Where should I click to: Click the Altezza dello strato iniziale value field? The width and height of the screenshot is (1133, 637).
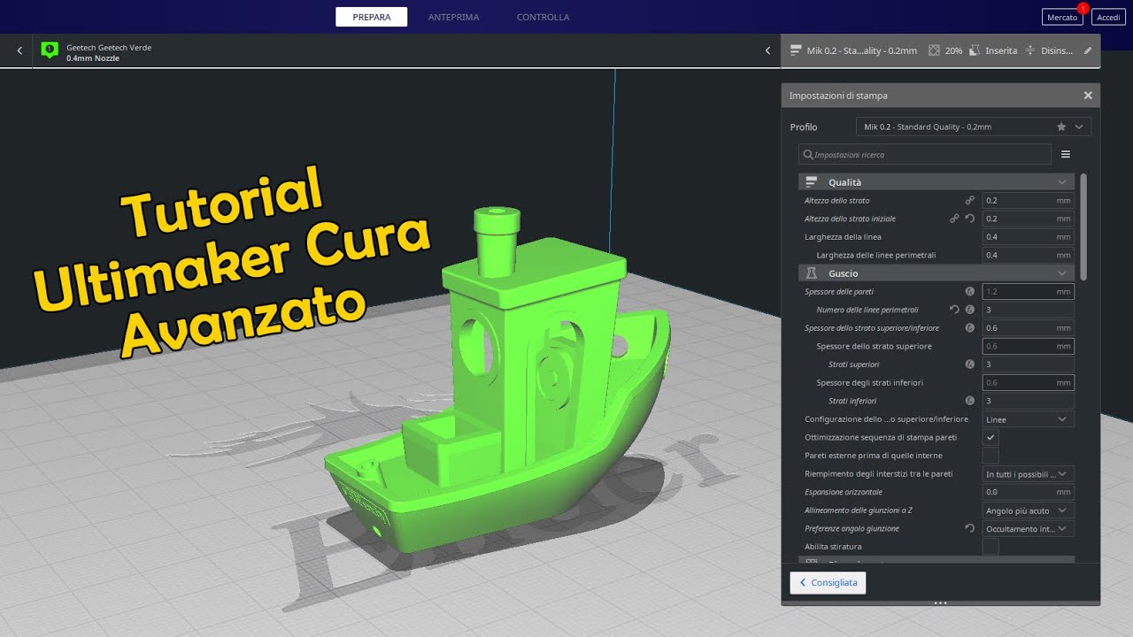tap(1029, 219)
